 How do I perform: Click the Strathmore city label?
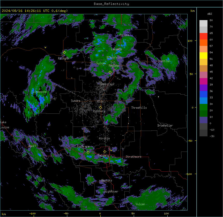coord(133,157)
